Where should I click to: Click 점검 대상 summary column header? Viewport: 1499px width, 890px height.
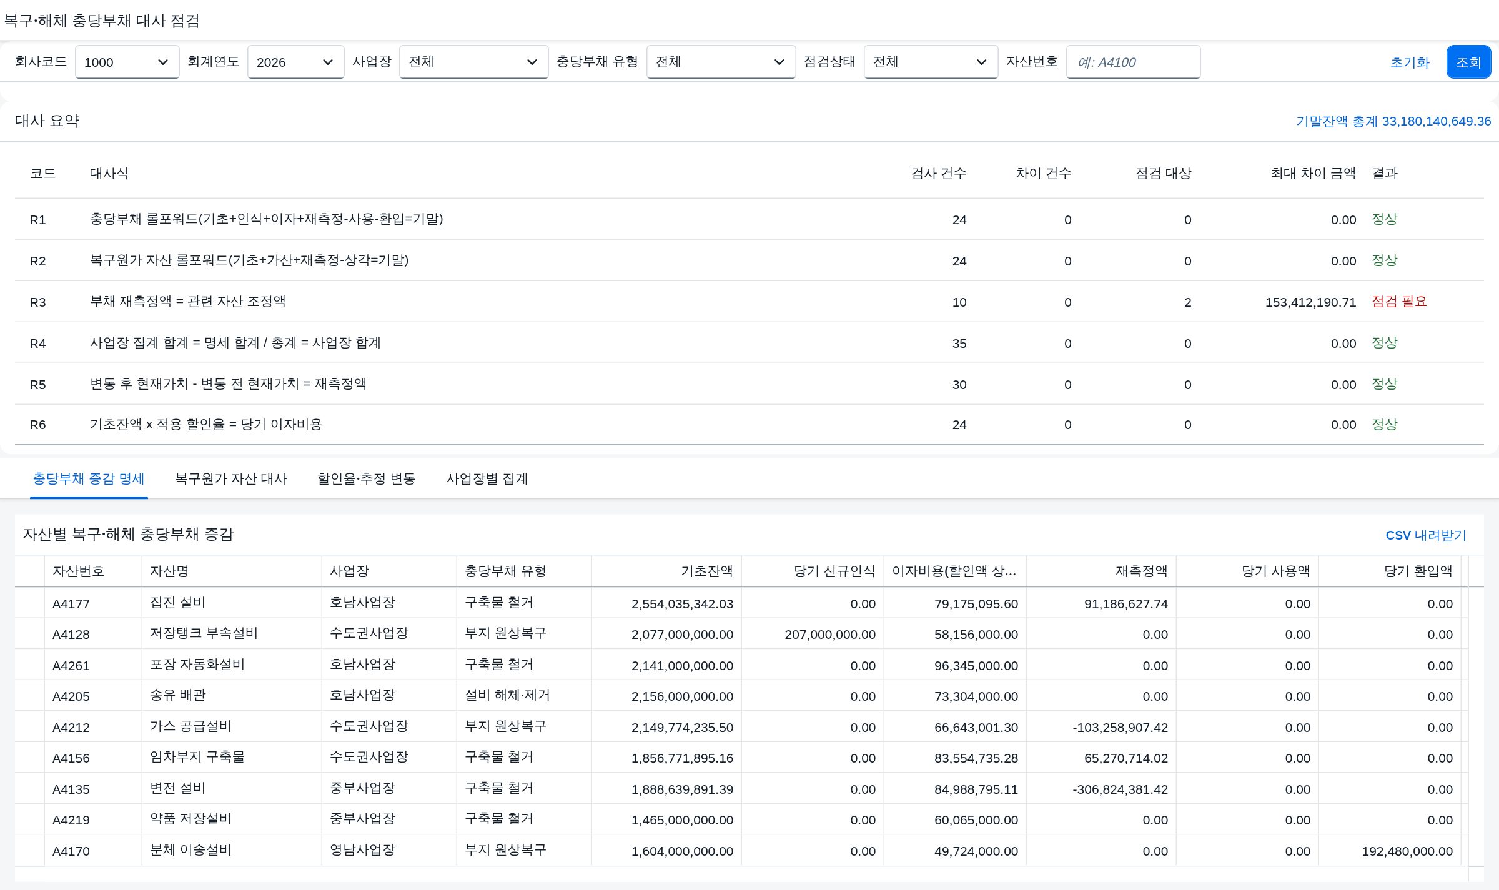pyautogui.click(x=1164, y=173)
